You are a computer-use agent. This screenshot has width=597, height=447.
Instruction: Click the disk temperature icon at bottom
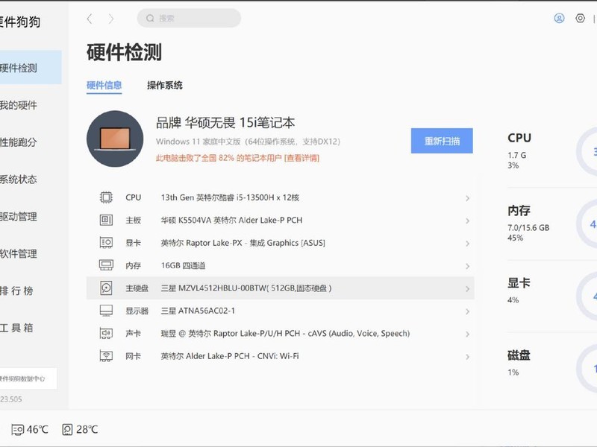67,430
